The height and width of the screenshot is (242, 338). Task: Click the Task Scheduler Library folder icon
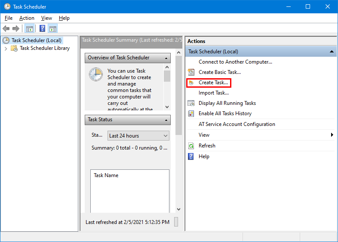point(14,48)
